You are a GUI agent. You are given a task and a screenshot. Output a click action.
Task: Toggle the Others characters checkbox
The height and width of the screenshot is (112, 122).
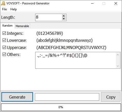[4, 54]
